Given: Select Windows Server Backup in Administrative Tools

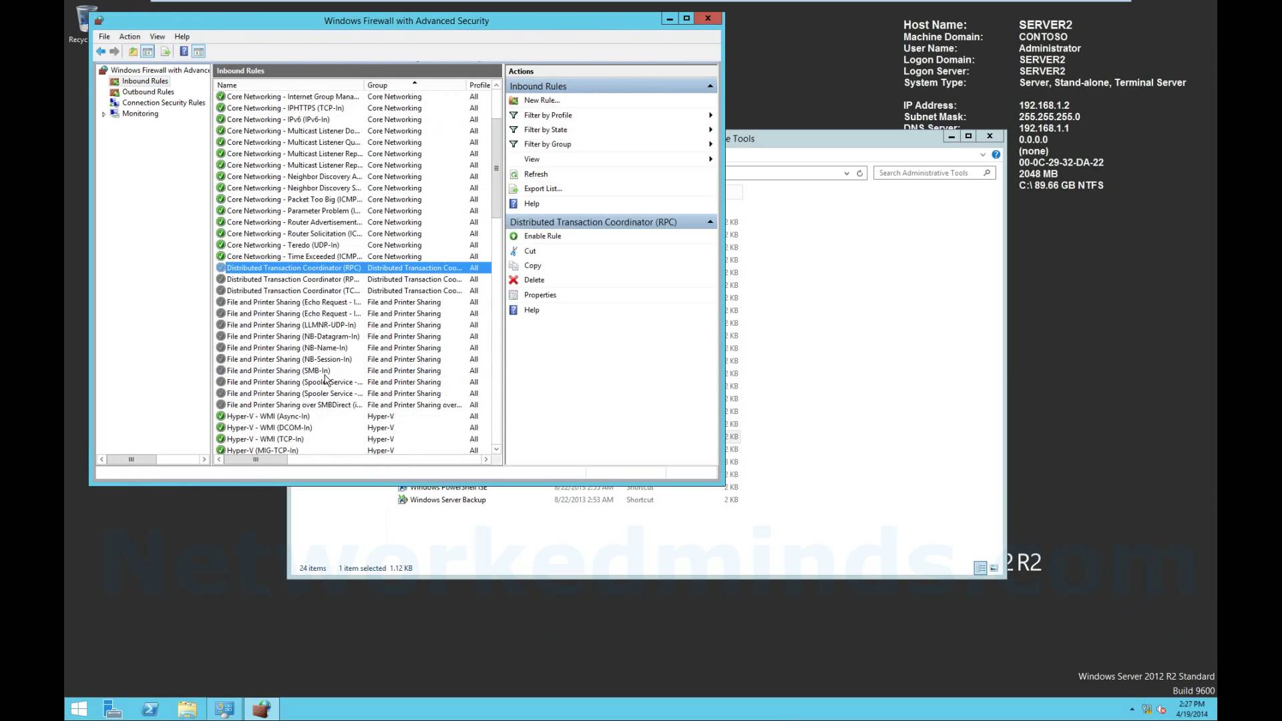Looking at the screenshot, I should pyautogui.click(x=447, y=500).
